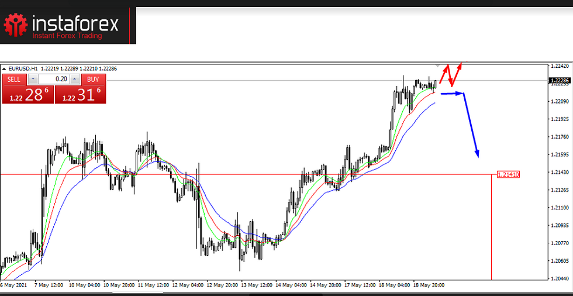Click the 7 May 12:00 time axis label
This screenshot has height=296, width=573.
click(x=50, y=285)
